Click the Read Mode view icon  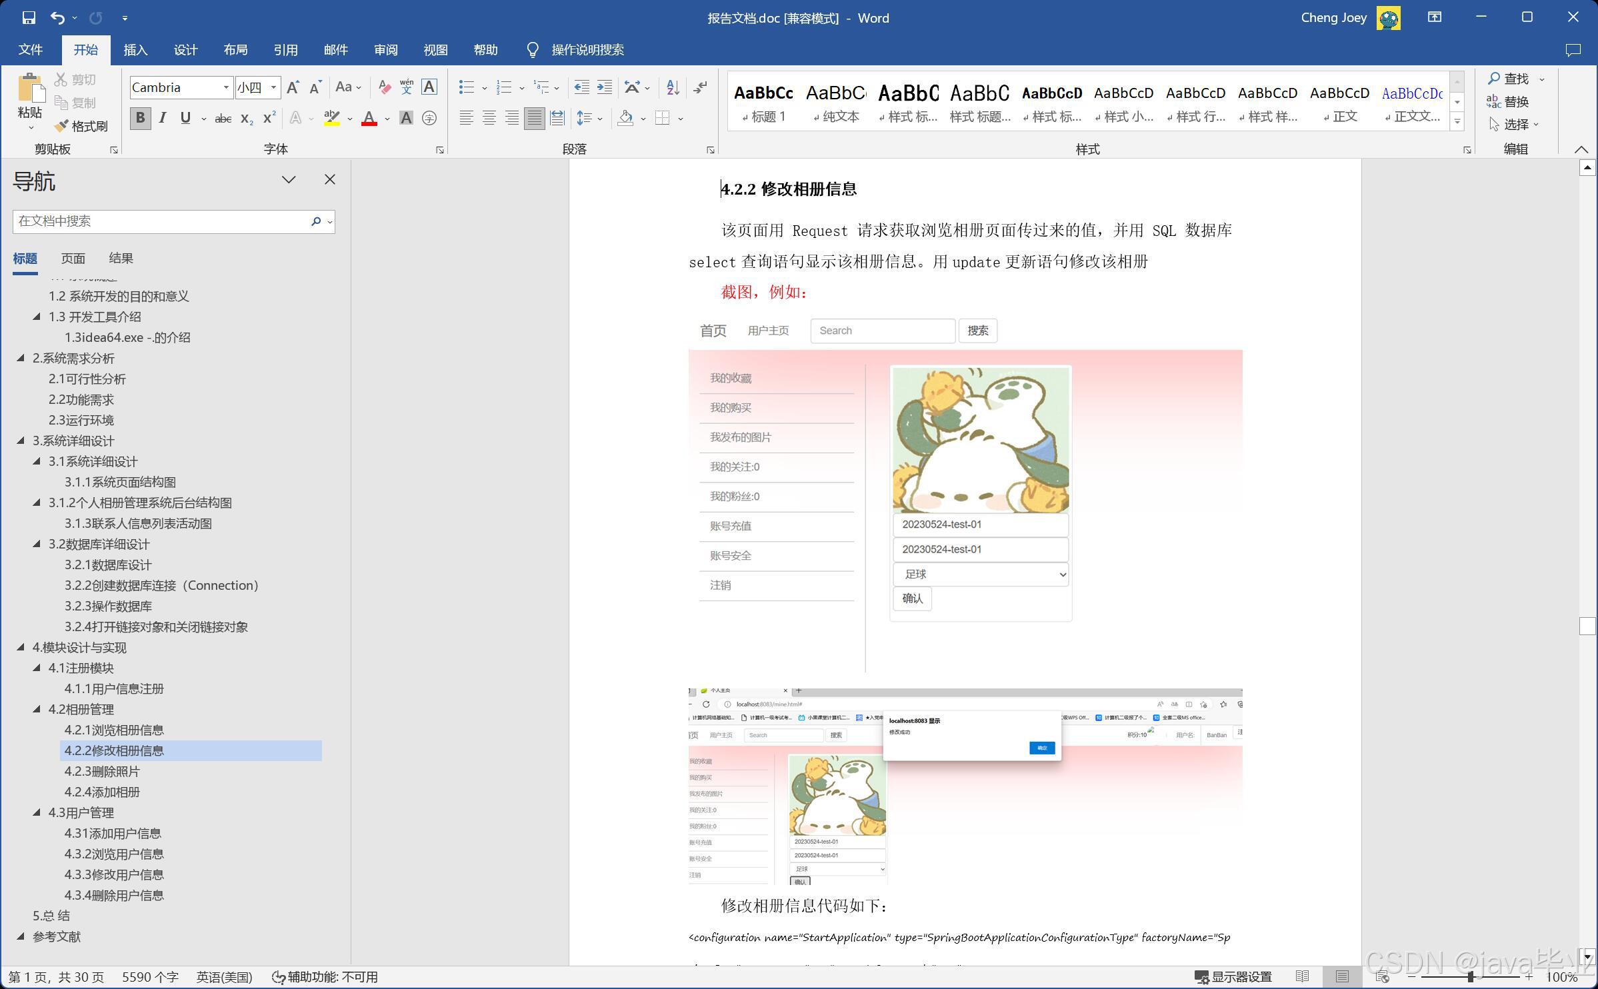point(1303,977)
